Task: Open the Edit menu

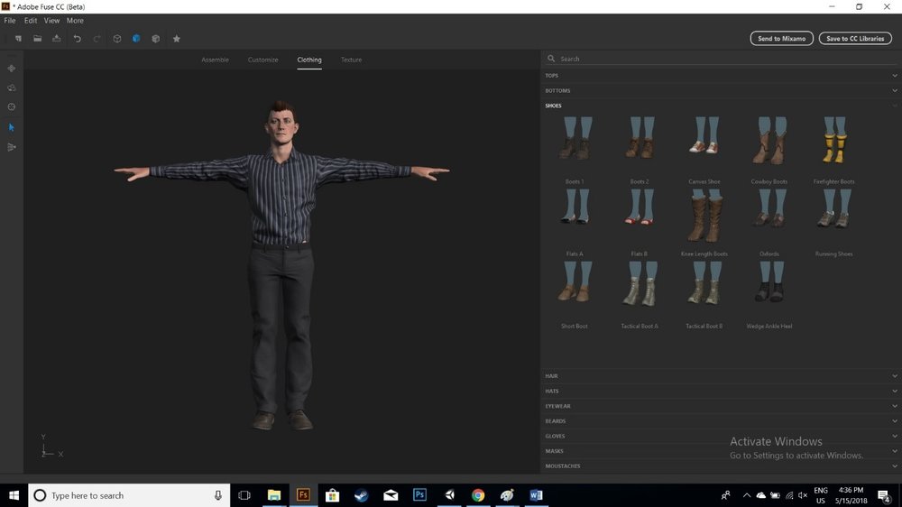Action: click(x=31, y=21)
